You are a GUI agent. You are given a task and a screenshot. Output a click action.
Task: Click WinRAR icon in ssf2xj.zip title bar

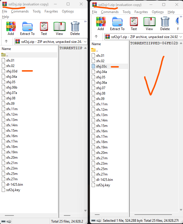point(5,4)
